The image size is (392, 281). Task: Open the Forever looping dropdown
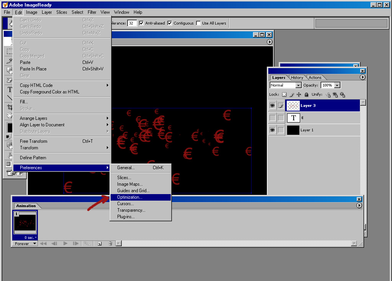tap(25, 243)
